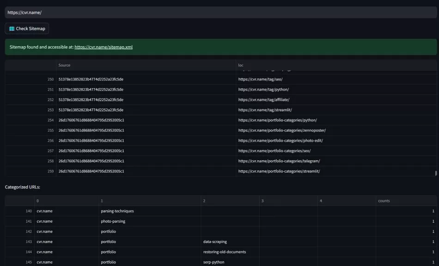Click the icon inside the Check Sitemap button
This screenshot has height=266, width=439.
(11, 28)
